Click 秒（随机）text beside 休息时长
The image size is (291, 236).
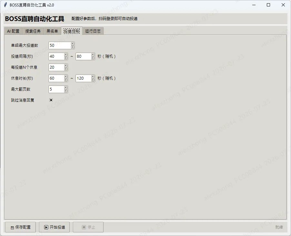click(107, 78)
